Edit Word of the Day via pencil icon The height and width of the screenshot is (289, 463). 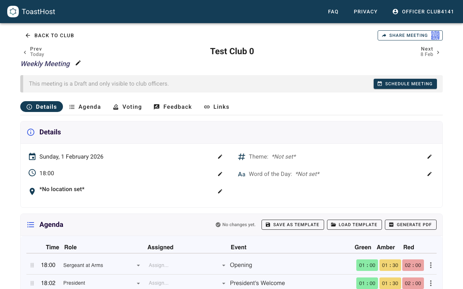pyautogui.click(x=429, y=174)
